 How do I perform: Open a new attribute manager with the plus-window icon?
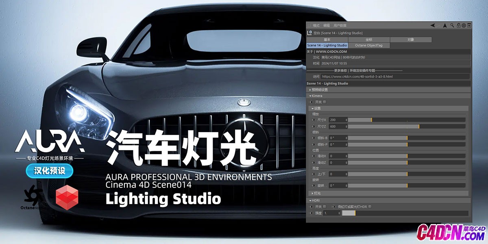[469, 25]
